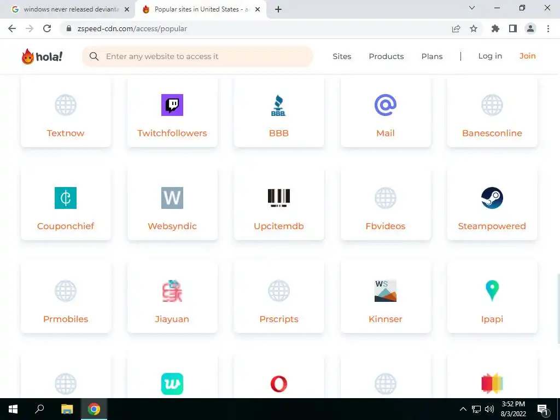The height and width of the screenshot is (420, 560).
Task: Open the Steam logo for Steampowered
Action: 492,198
